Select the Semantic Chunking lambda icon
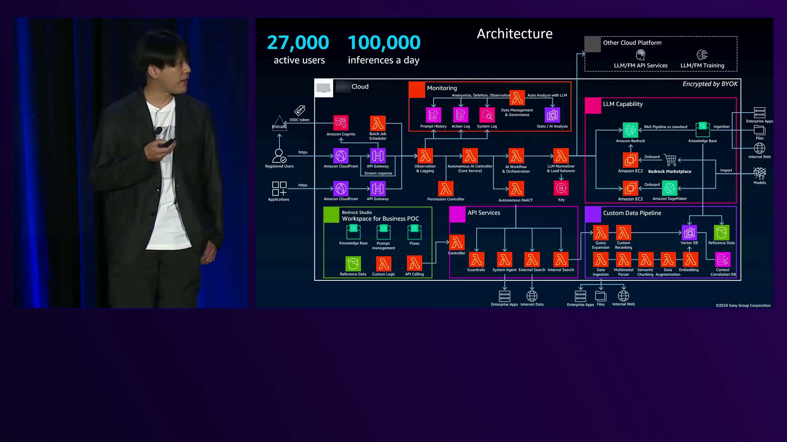The height and width of the screenshot is (442, 787). click(x=646, y=259)
